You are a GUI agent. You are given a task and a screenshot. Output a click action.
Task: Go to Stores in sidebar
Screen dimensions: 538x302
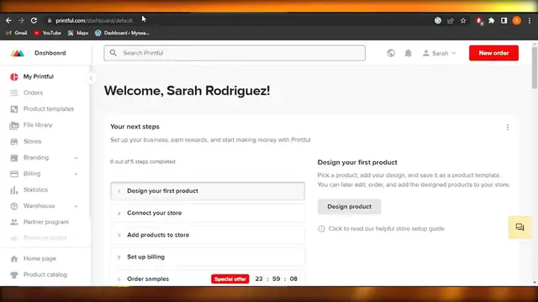tap(32, 142)
